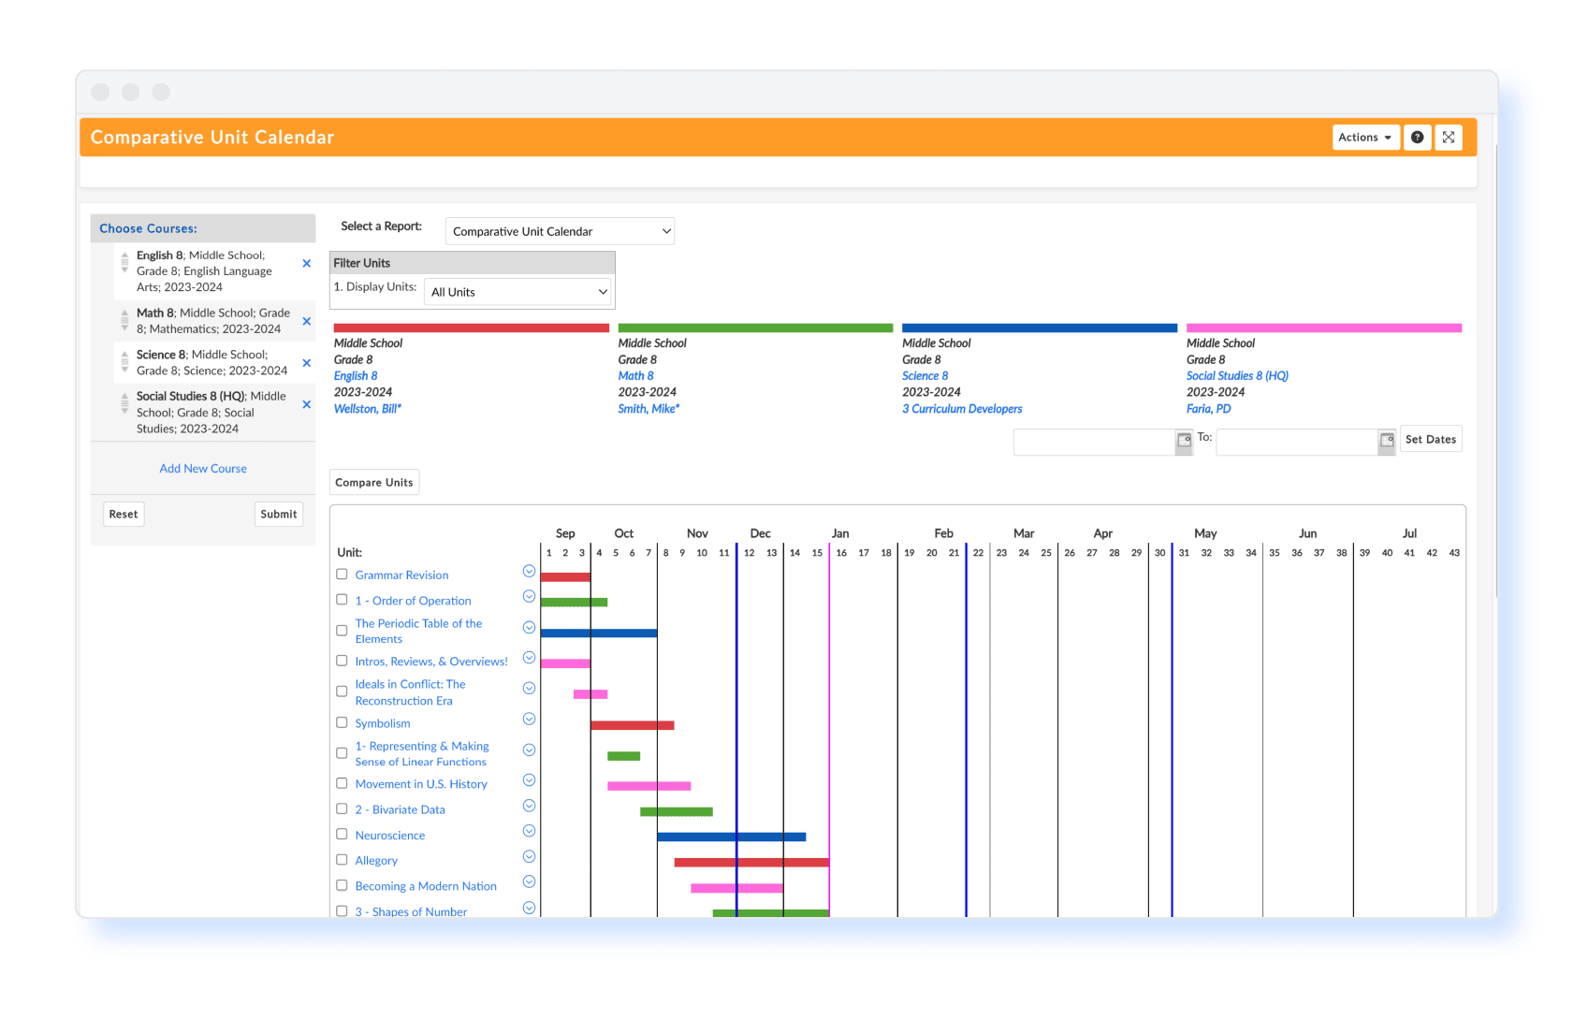
Task: Click the fullscreen expand icon in header
Action: coord(1448,138)
